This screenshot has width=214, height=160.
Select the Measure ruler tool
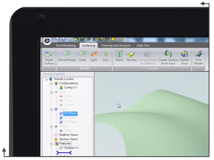coord(122,39)
